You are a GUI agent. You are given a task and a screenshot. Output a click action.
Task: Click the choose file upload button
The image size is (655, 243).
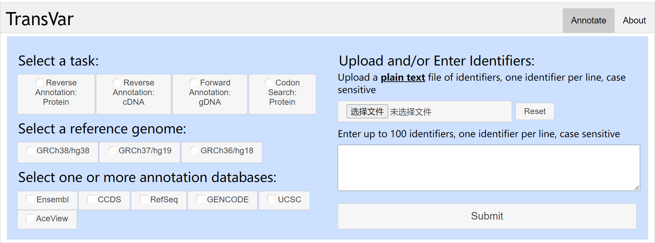[367, 112]
